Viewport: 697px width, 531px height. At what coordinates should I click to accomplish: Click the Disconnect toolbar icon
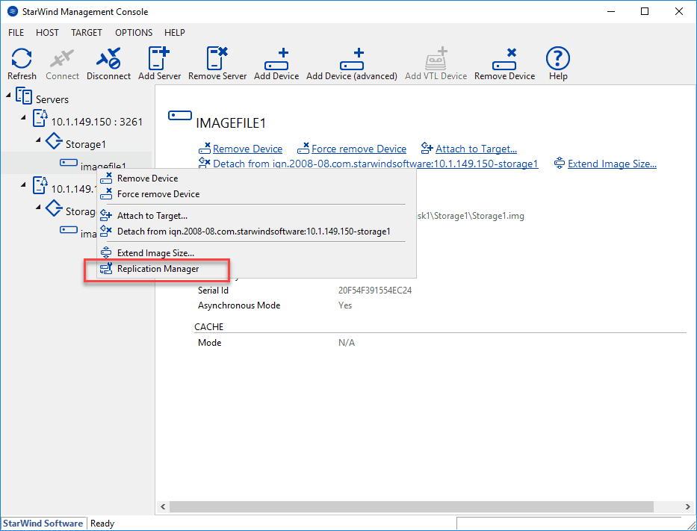tap(108, 59)
